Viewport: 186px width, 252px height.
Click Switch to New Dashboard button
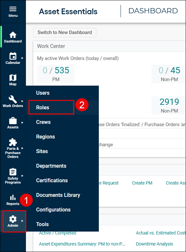tap(64, 32)
